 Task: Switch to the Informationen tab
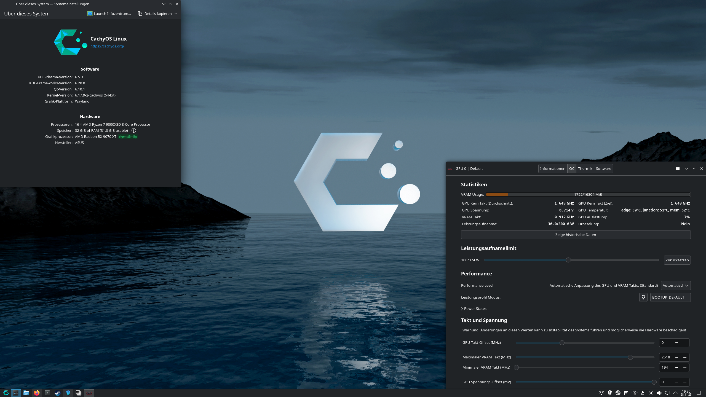(x=552, y=168)
